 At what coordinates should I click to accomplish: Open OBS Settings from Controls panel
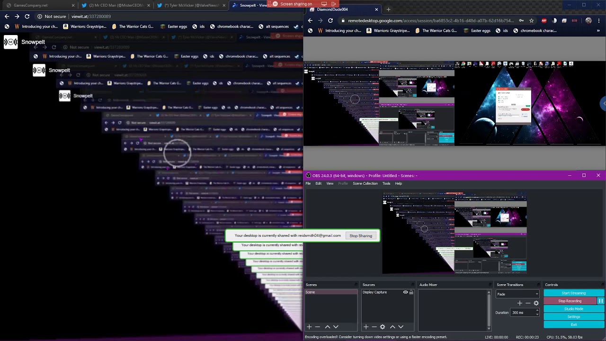pos(574,317)
